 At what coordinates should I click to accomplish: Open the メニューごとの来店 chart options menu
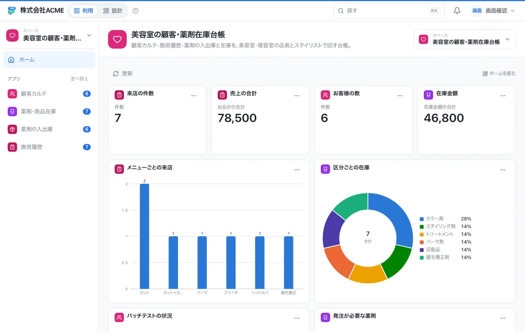(x=297, y=169)
